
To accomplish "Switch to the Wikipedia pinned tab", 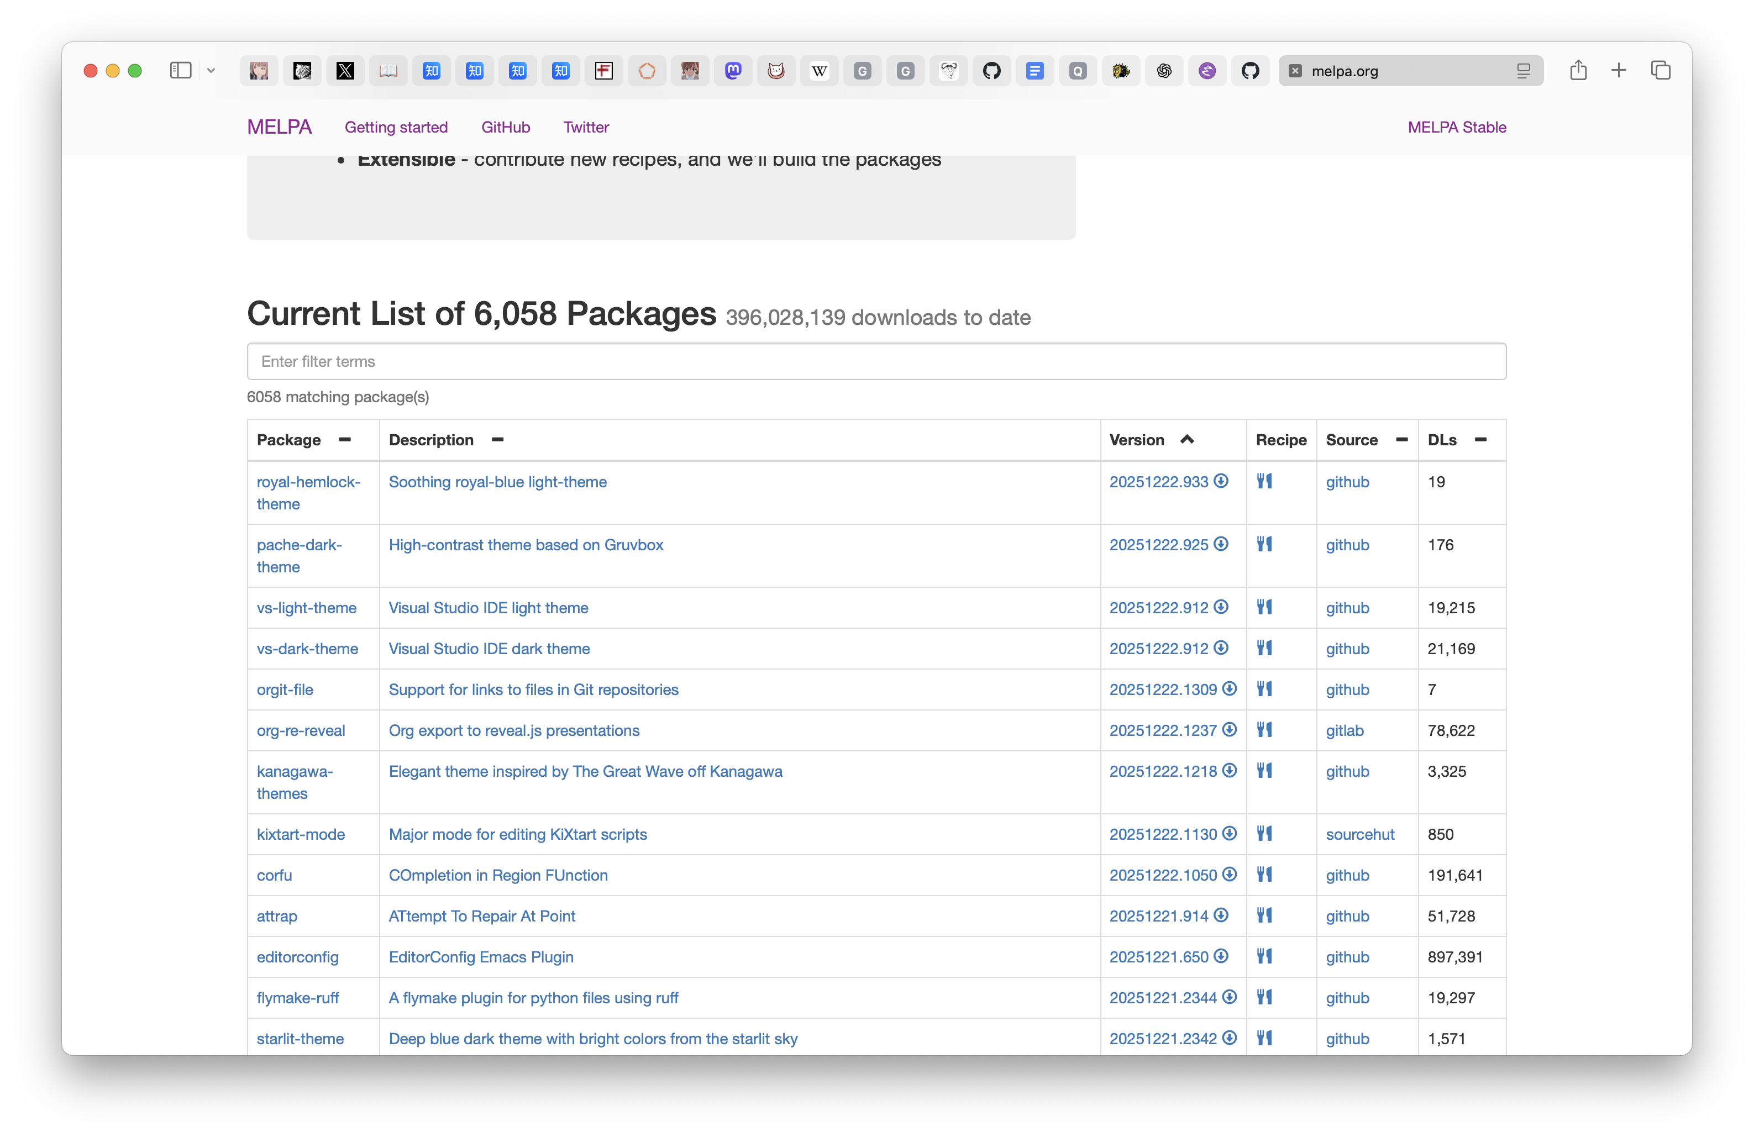I will point(819,71).
